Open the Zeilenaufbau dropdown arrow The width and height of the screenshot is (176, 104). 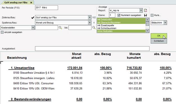(x=90, y=17)
